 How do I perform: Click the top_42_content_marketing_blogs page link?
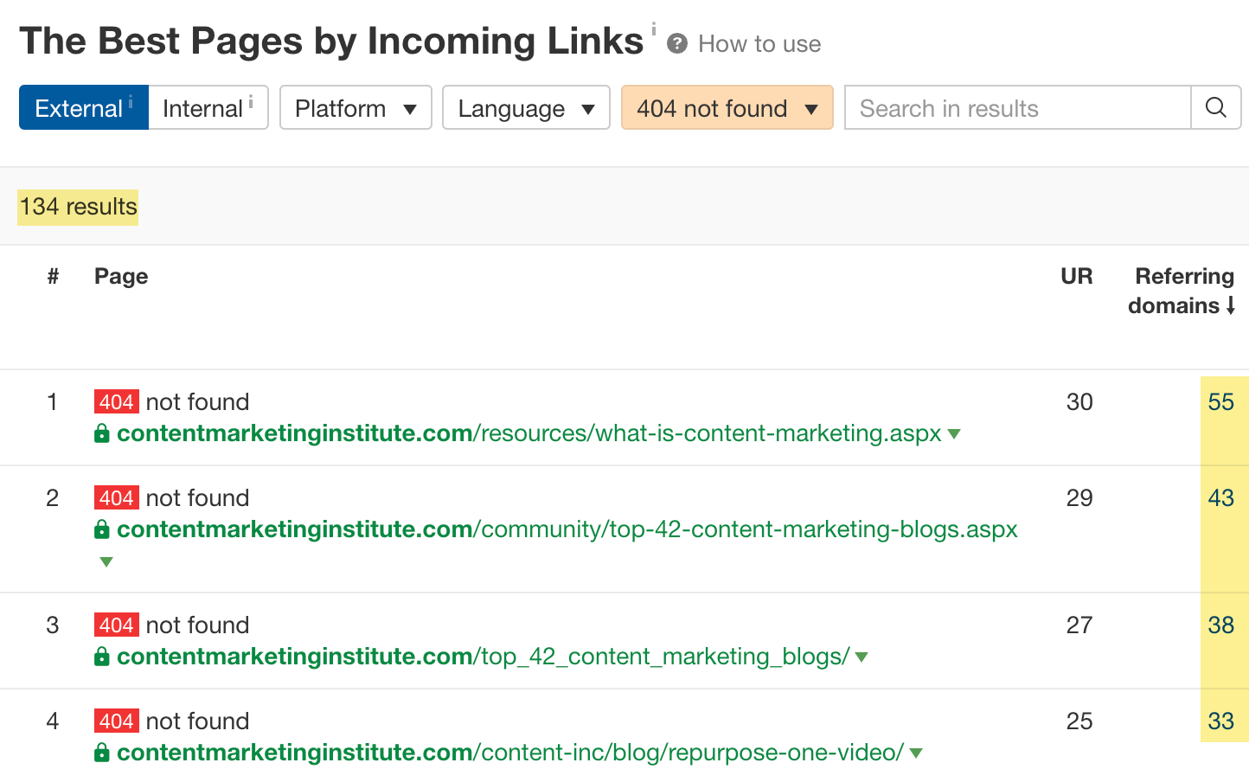click(483, 656)
